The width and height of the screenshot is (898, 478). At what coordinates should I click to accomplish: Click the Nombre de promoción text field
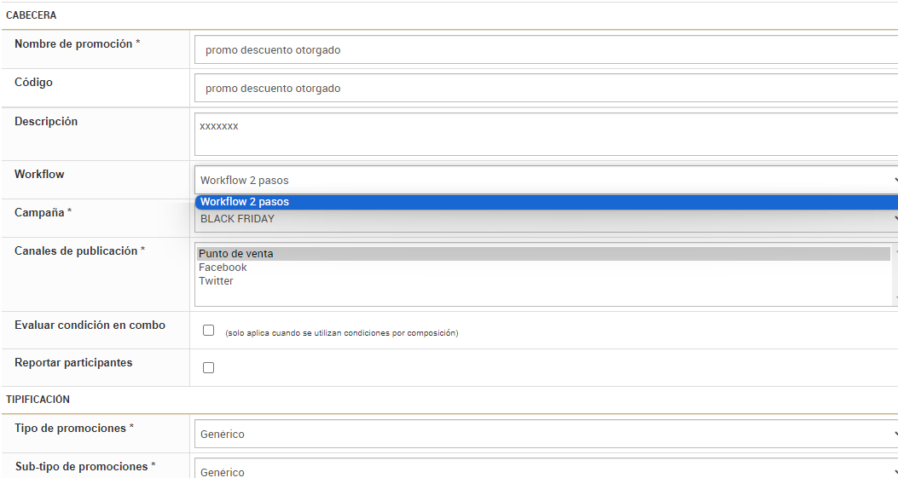546,49
